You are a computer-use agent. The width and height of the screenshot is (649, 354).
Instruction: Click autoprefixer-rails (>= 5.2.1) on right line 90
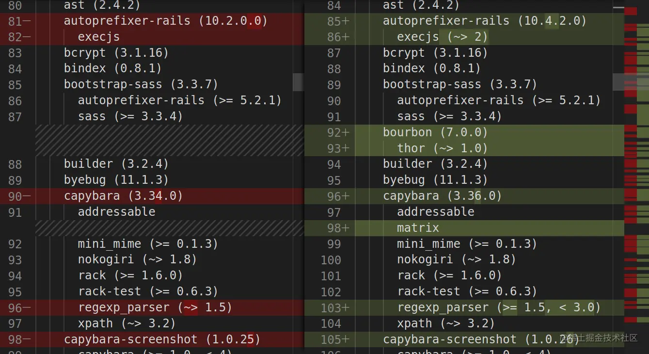coord(499,100)
